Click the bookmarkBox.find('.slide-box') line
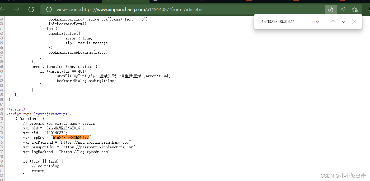 98,19
